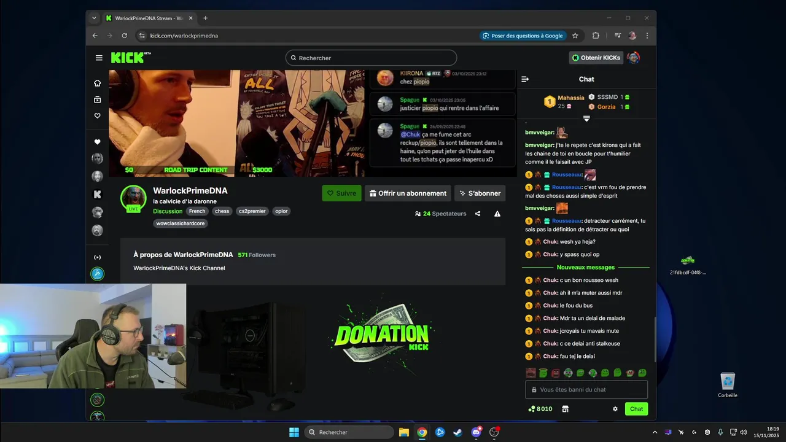Go to the Home icon in sidebar

click(97, 83)
